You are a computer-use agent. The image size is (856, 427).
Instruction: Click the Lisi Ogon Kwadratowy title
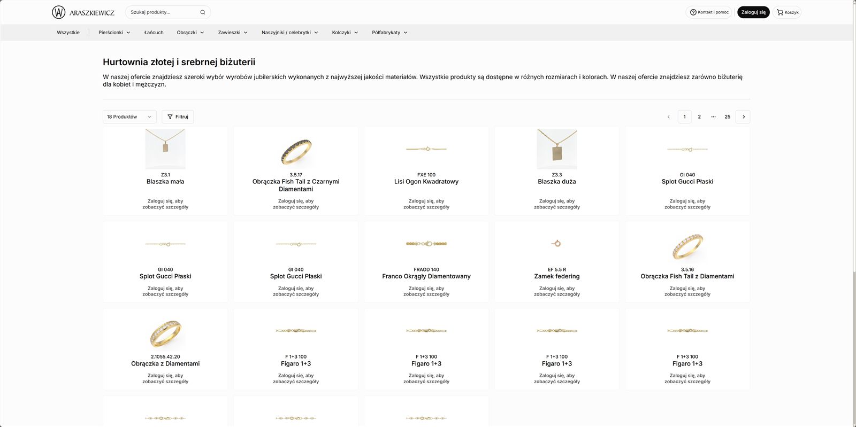pyautogui.click(x=426, y=182)
